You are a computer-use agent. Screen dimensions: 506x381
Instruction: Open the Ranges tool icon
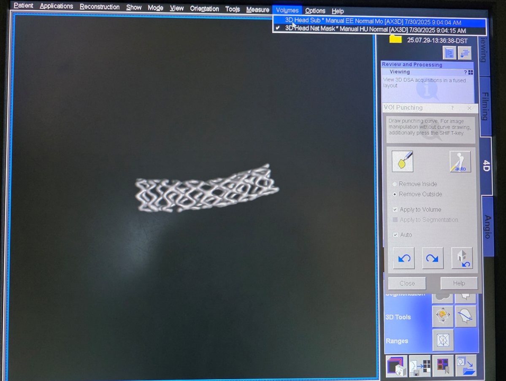pos(443,340)
